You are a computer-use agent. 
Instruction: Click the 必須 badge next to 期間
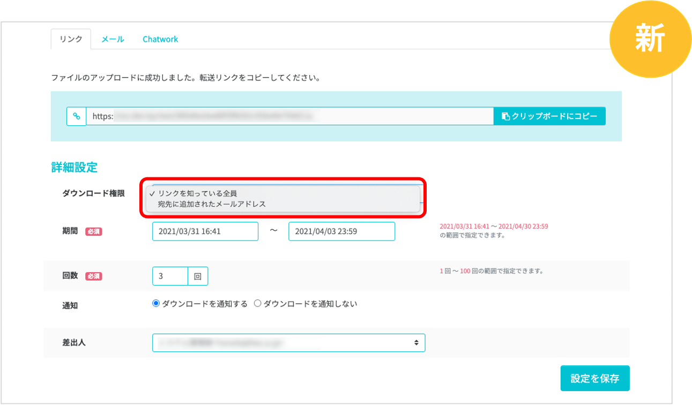[94, 231]
